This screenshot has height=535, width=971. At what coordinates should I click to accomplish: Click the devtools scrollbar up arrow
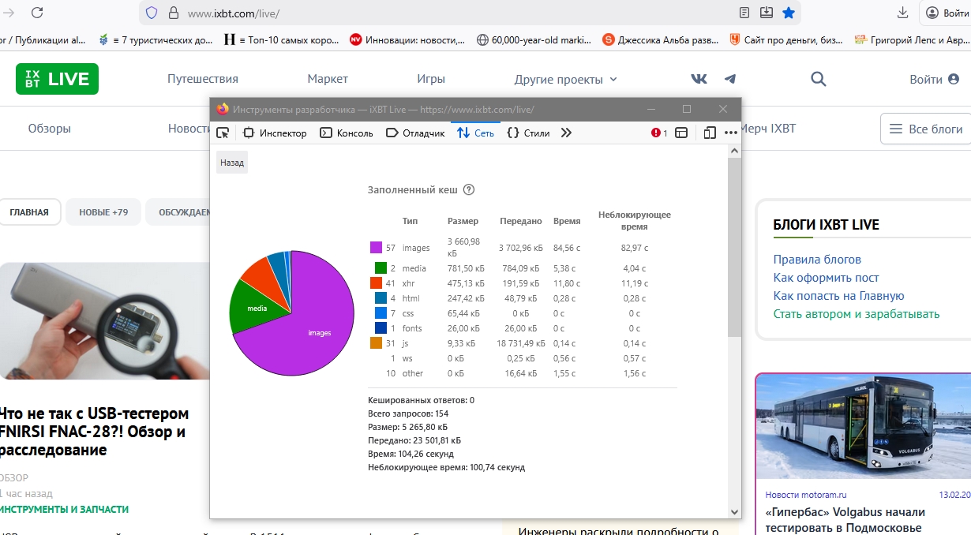click(734, 150)
